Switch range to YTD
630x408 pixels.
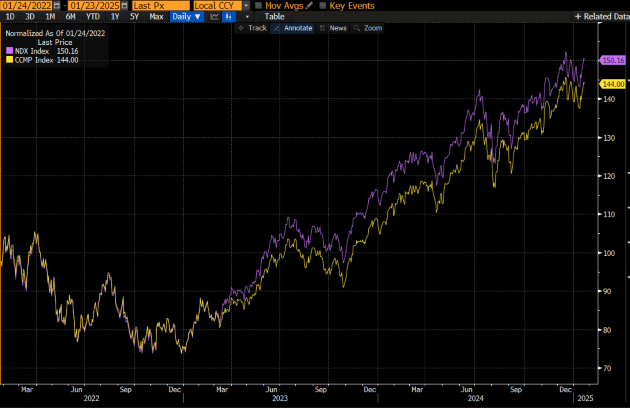[x=93, y=17]
